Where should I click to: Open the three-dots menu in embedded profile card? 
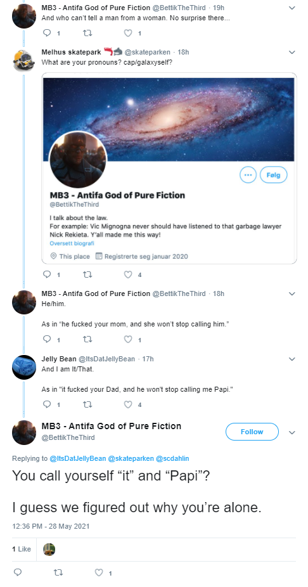(248, 175)
